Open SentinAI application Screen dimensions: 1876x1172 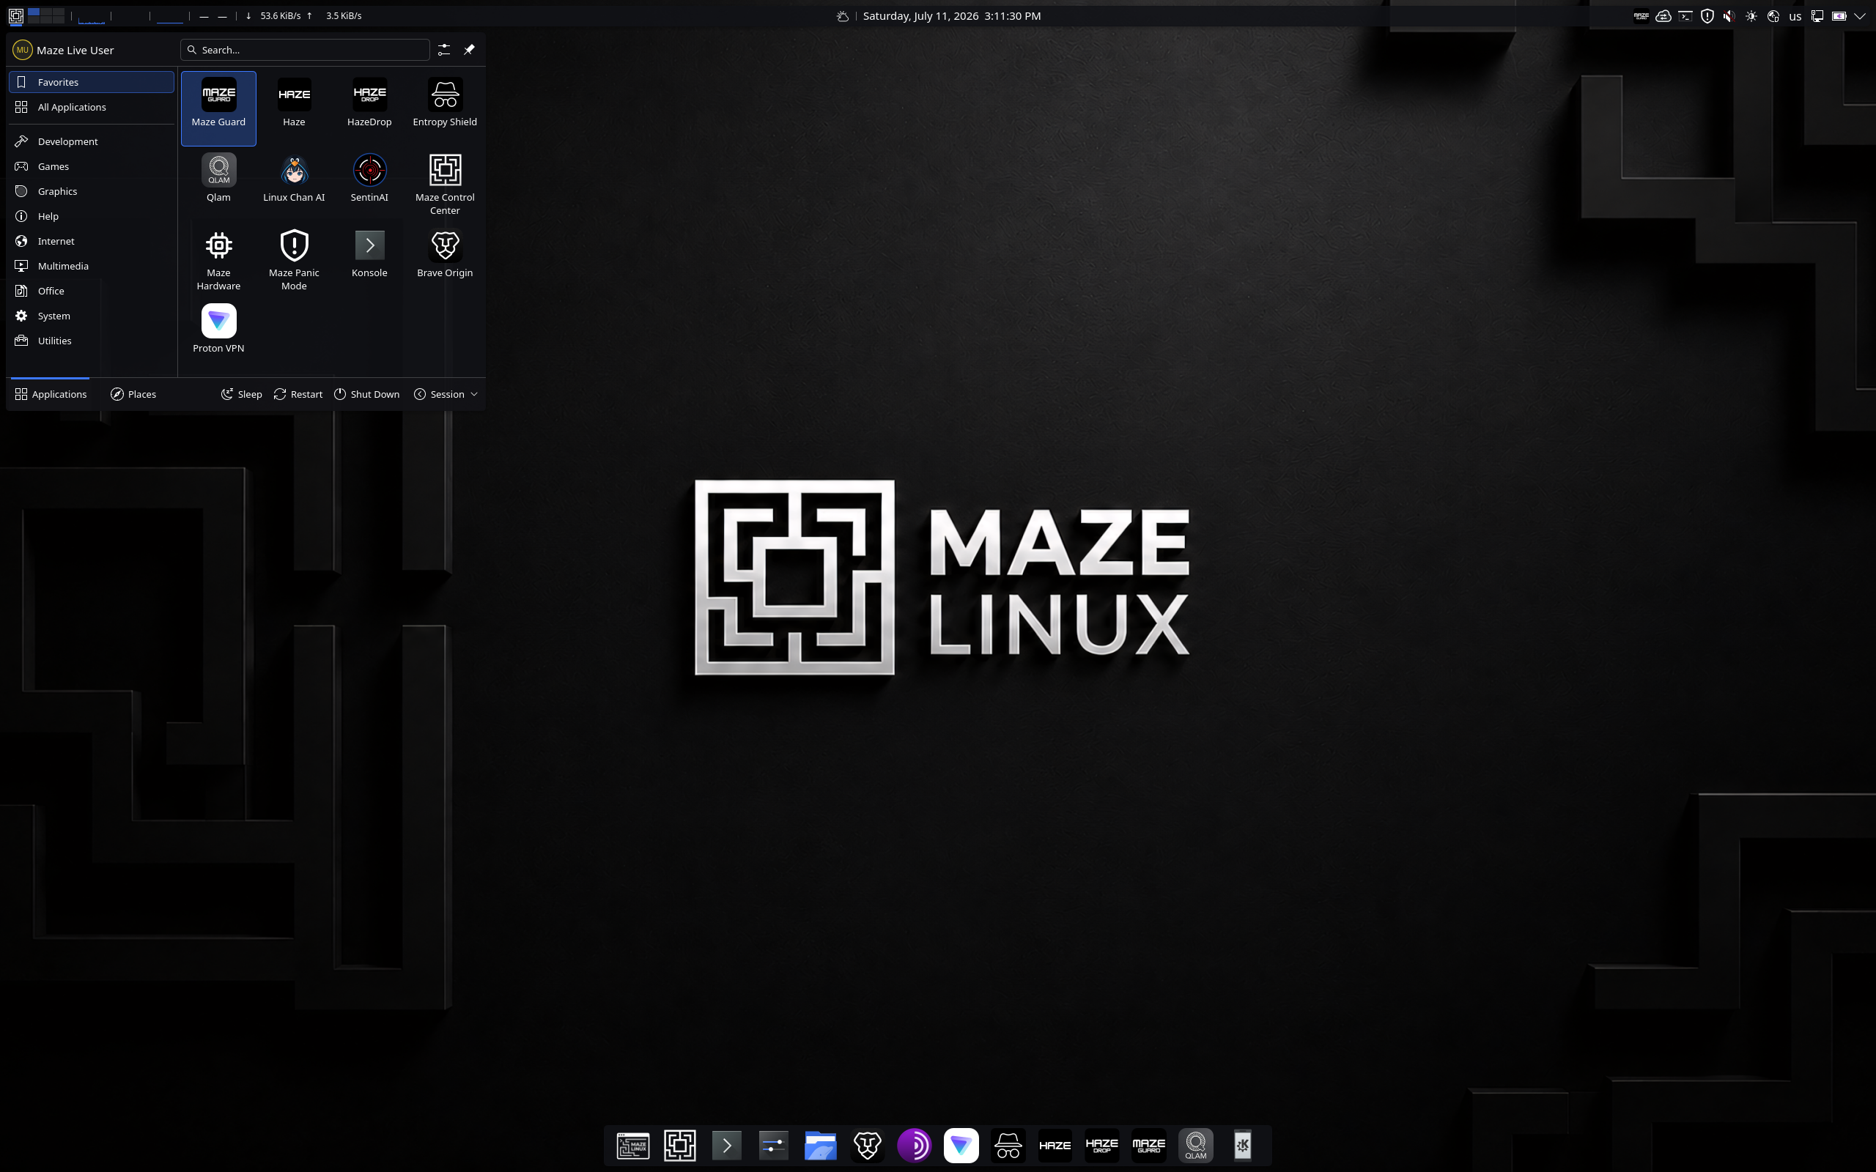click(x=369, y=183)
